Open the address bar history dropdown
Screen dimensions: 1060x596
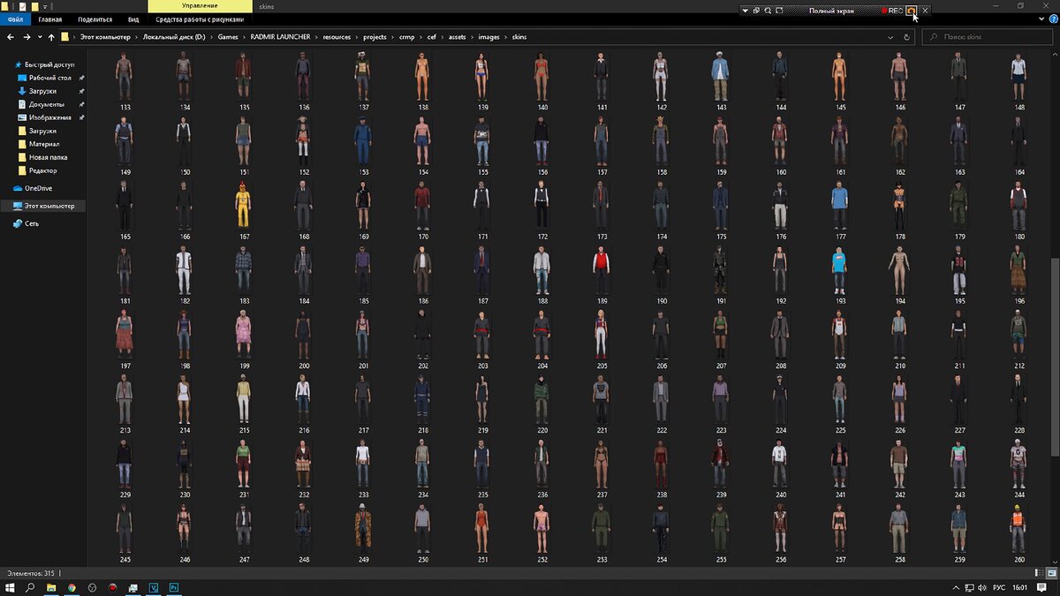coord(891,37)
